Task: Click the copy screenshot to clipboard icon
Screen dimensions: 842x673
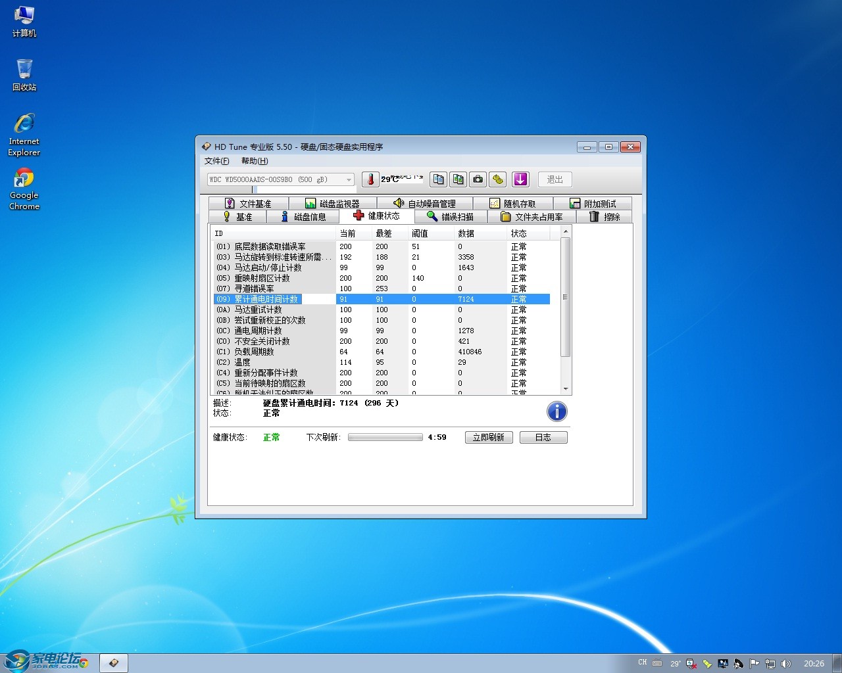Action: pyautogui.click(x=458, y=179)
